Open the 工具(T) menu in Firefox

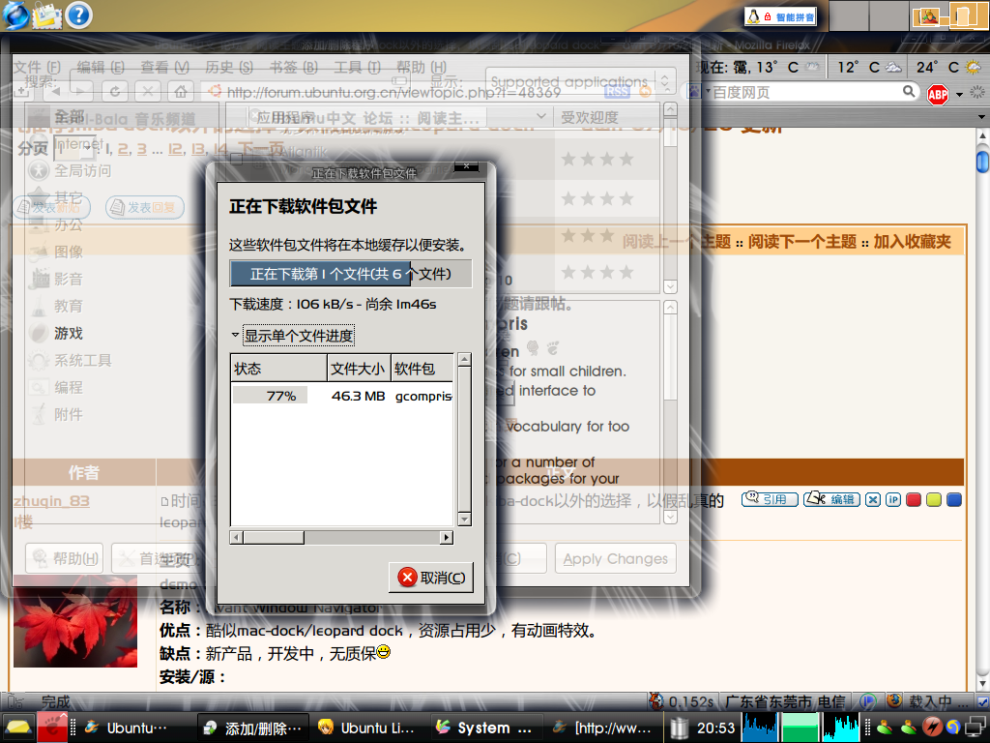point(357,67)
